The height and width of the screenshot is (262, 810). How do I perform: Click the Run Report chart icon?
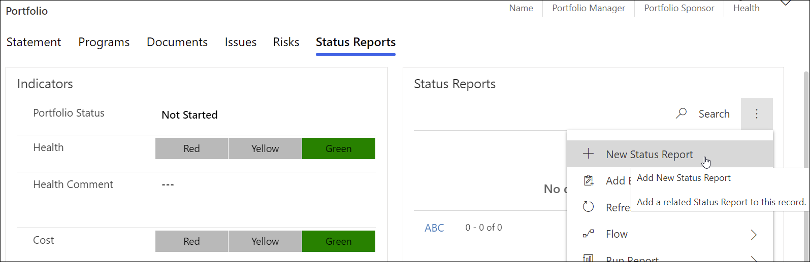coord(588,258)
